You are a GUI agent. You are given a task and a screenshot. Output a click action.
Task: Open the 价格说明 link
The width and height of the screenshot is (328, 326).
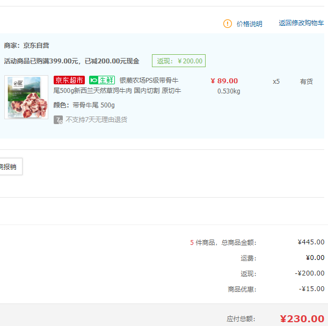pyautogui.click(x=249, y=24)
